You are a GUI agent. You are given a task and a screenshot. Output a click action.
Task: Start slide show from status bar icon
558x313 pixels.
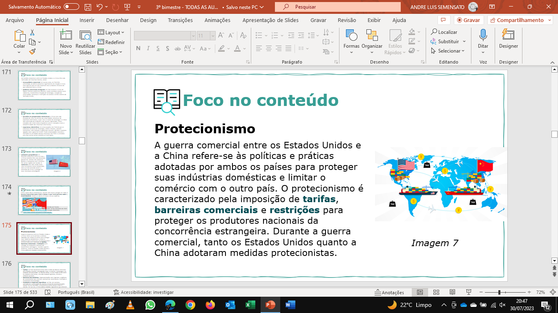[469, 292]
